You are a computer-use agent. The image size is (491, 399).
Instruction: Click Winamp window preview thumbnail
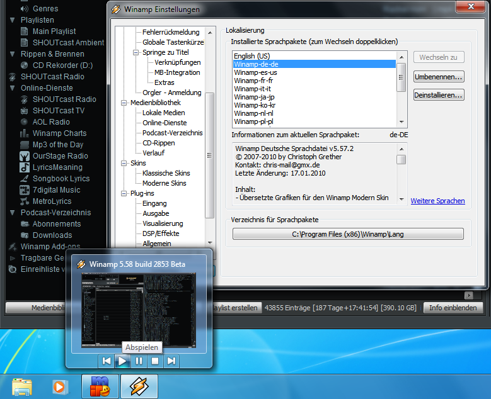click(139, 310)
